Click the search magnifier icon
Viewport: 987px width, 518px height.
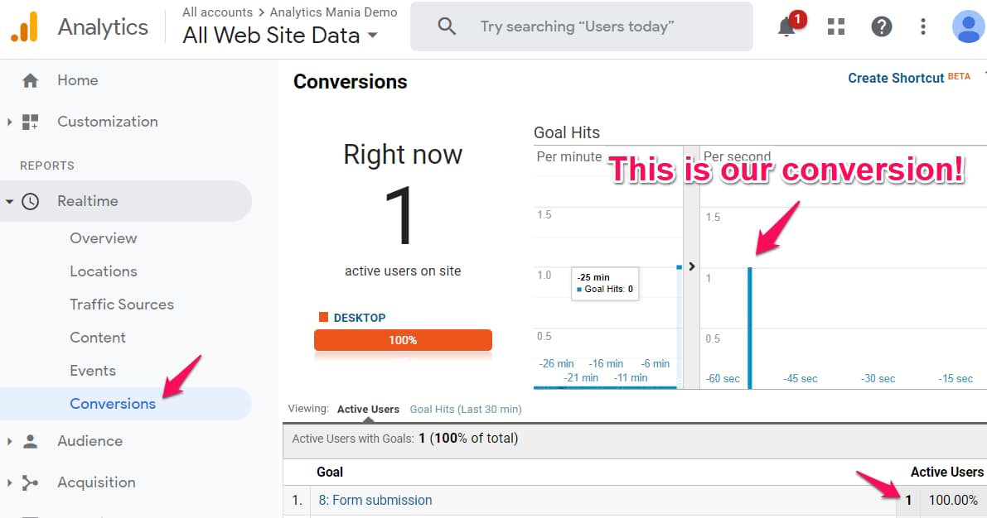(x=447, y=26)
